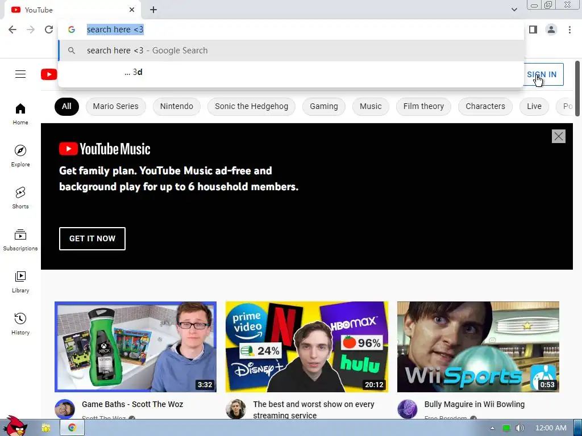This screenshot has height=436, width=582.
Task: Select the Sonic the Hedgehog chip
Action: tap(251, 106)
